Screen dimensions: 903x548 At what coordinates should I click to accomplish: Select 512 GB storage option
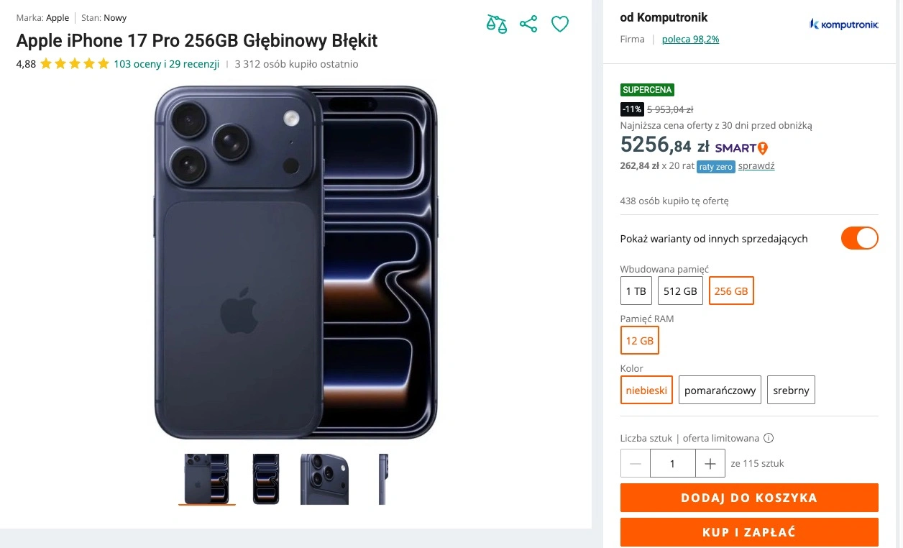pyautogui.click(x=680, y=291)
